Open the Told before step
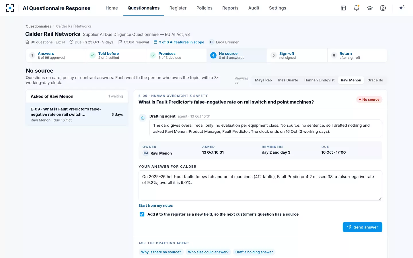This screenshot has width=413, height=258. click(x=116, y=55)
